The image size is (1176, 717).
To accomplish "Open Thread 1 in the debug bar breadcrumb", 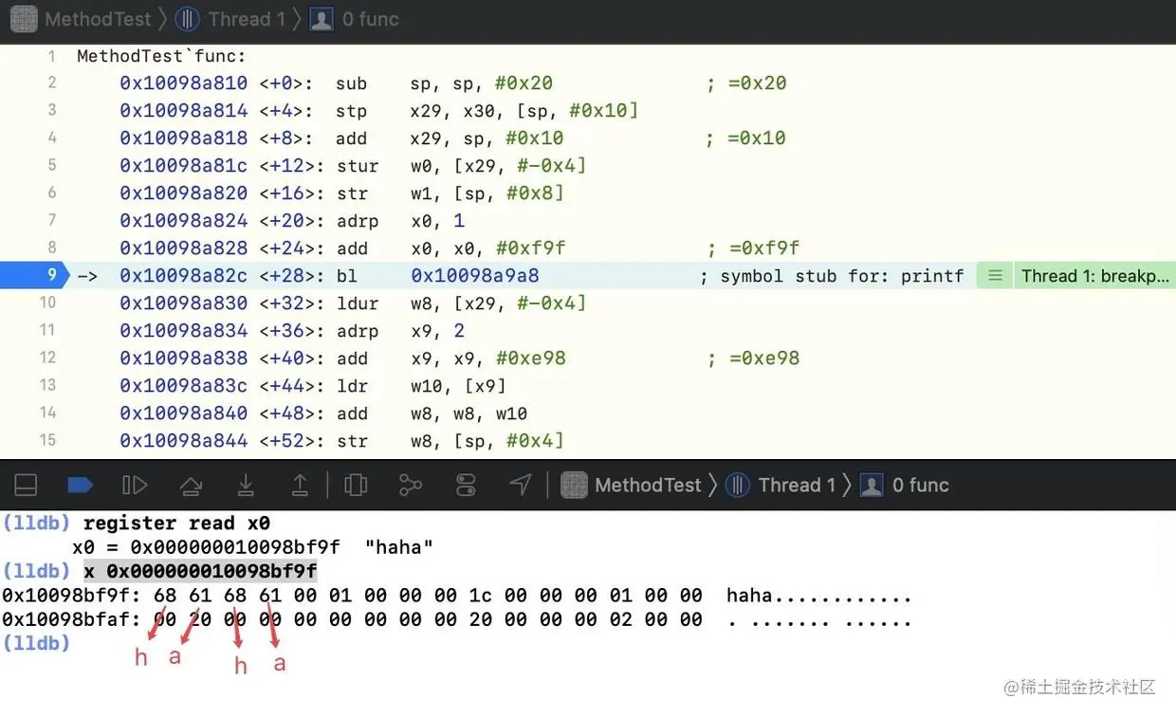I will (797, 486).
